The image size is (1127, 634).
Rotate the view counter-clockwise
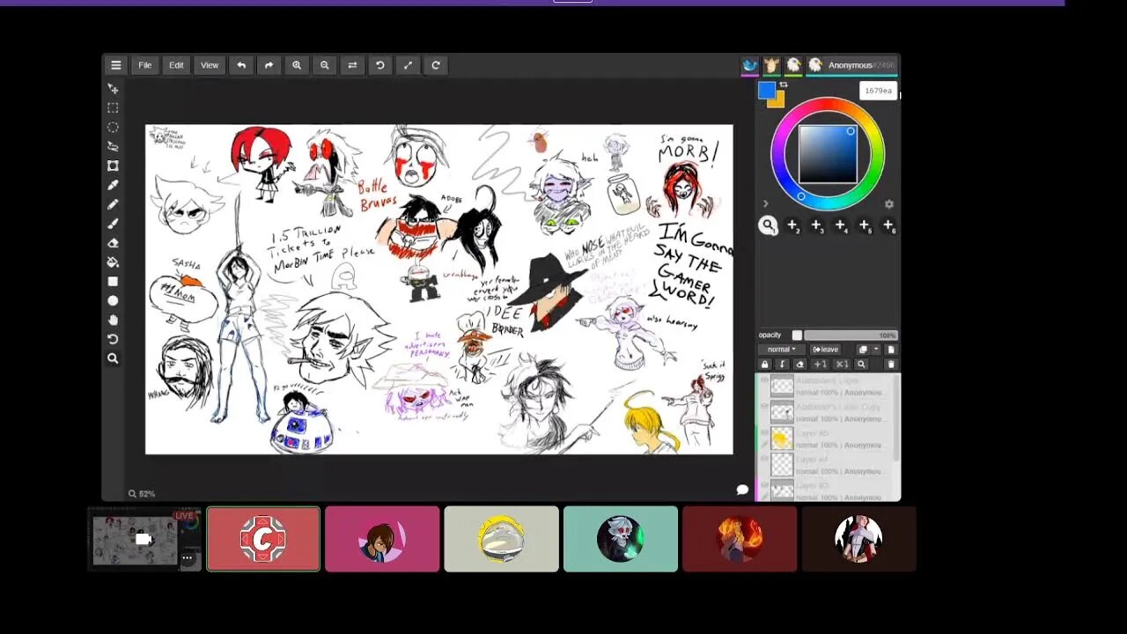(x=380, y=65)
